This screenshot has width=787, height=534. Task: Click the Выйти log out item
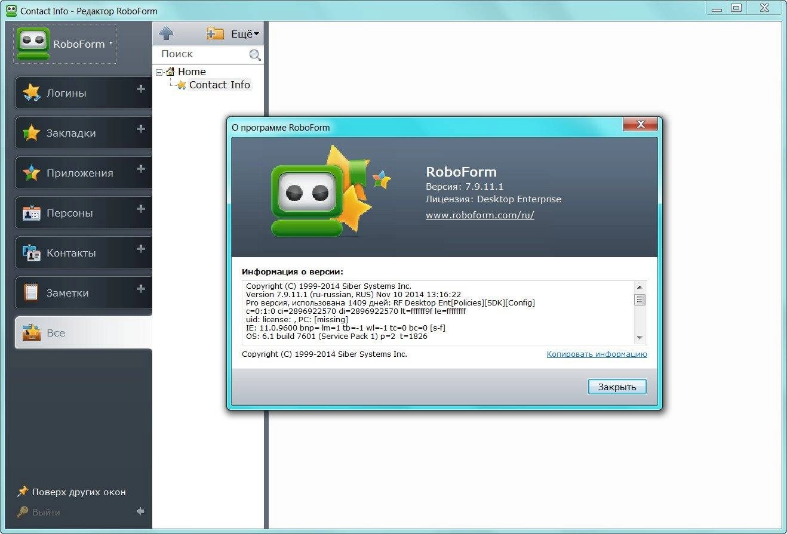pos(46,513)
